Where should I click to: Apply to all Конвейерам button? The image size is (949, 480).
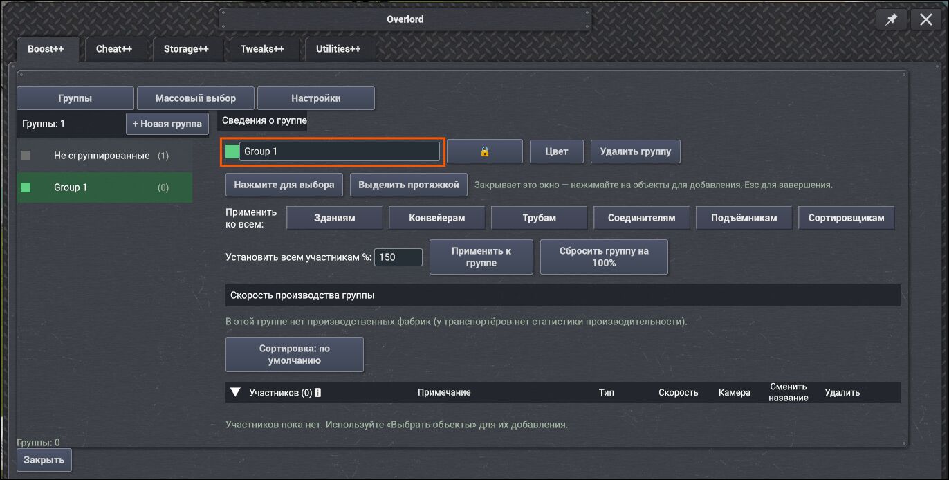(437, 218)
